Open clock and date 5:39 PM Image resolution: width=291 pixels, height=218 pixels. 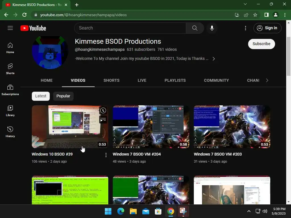[x=278, y=211]
